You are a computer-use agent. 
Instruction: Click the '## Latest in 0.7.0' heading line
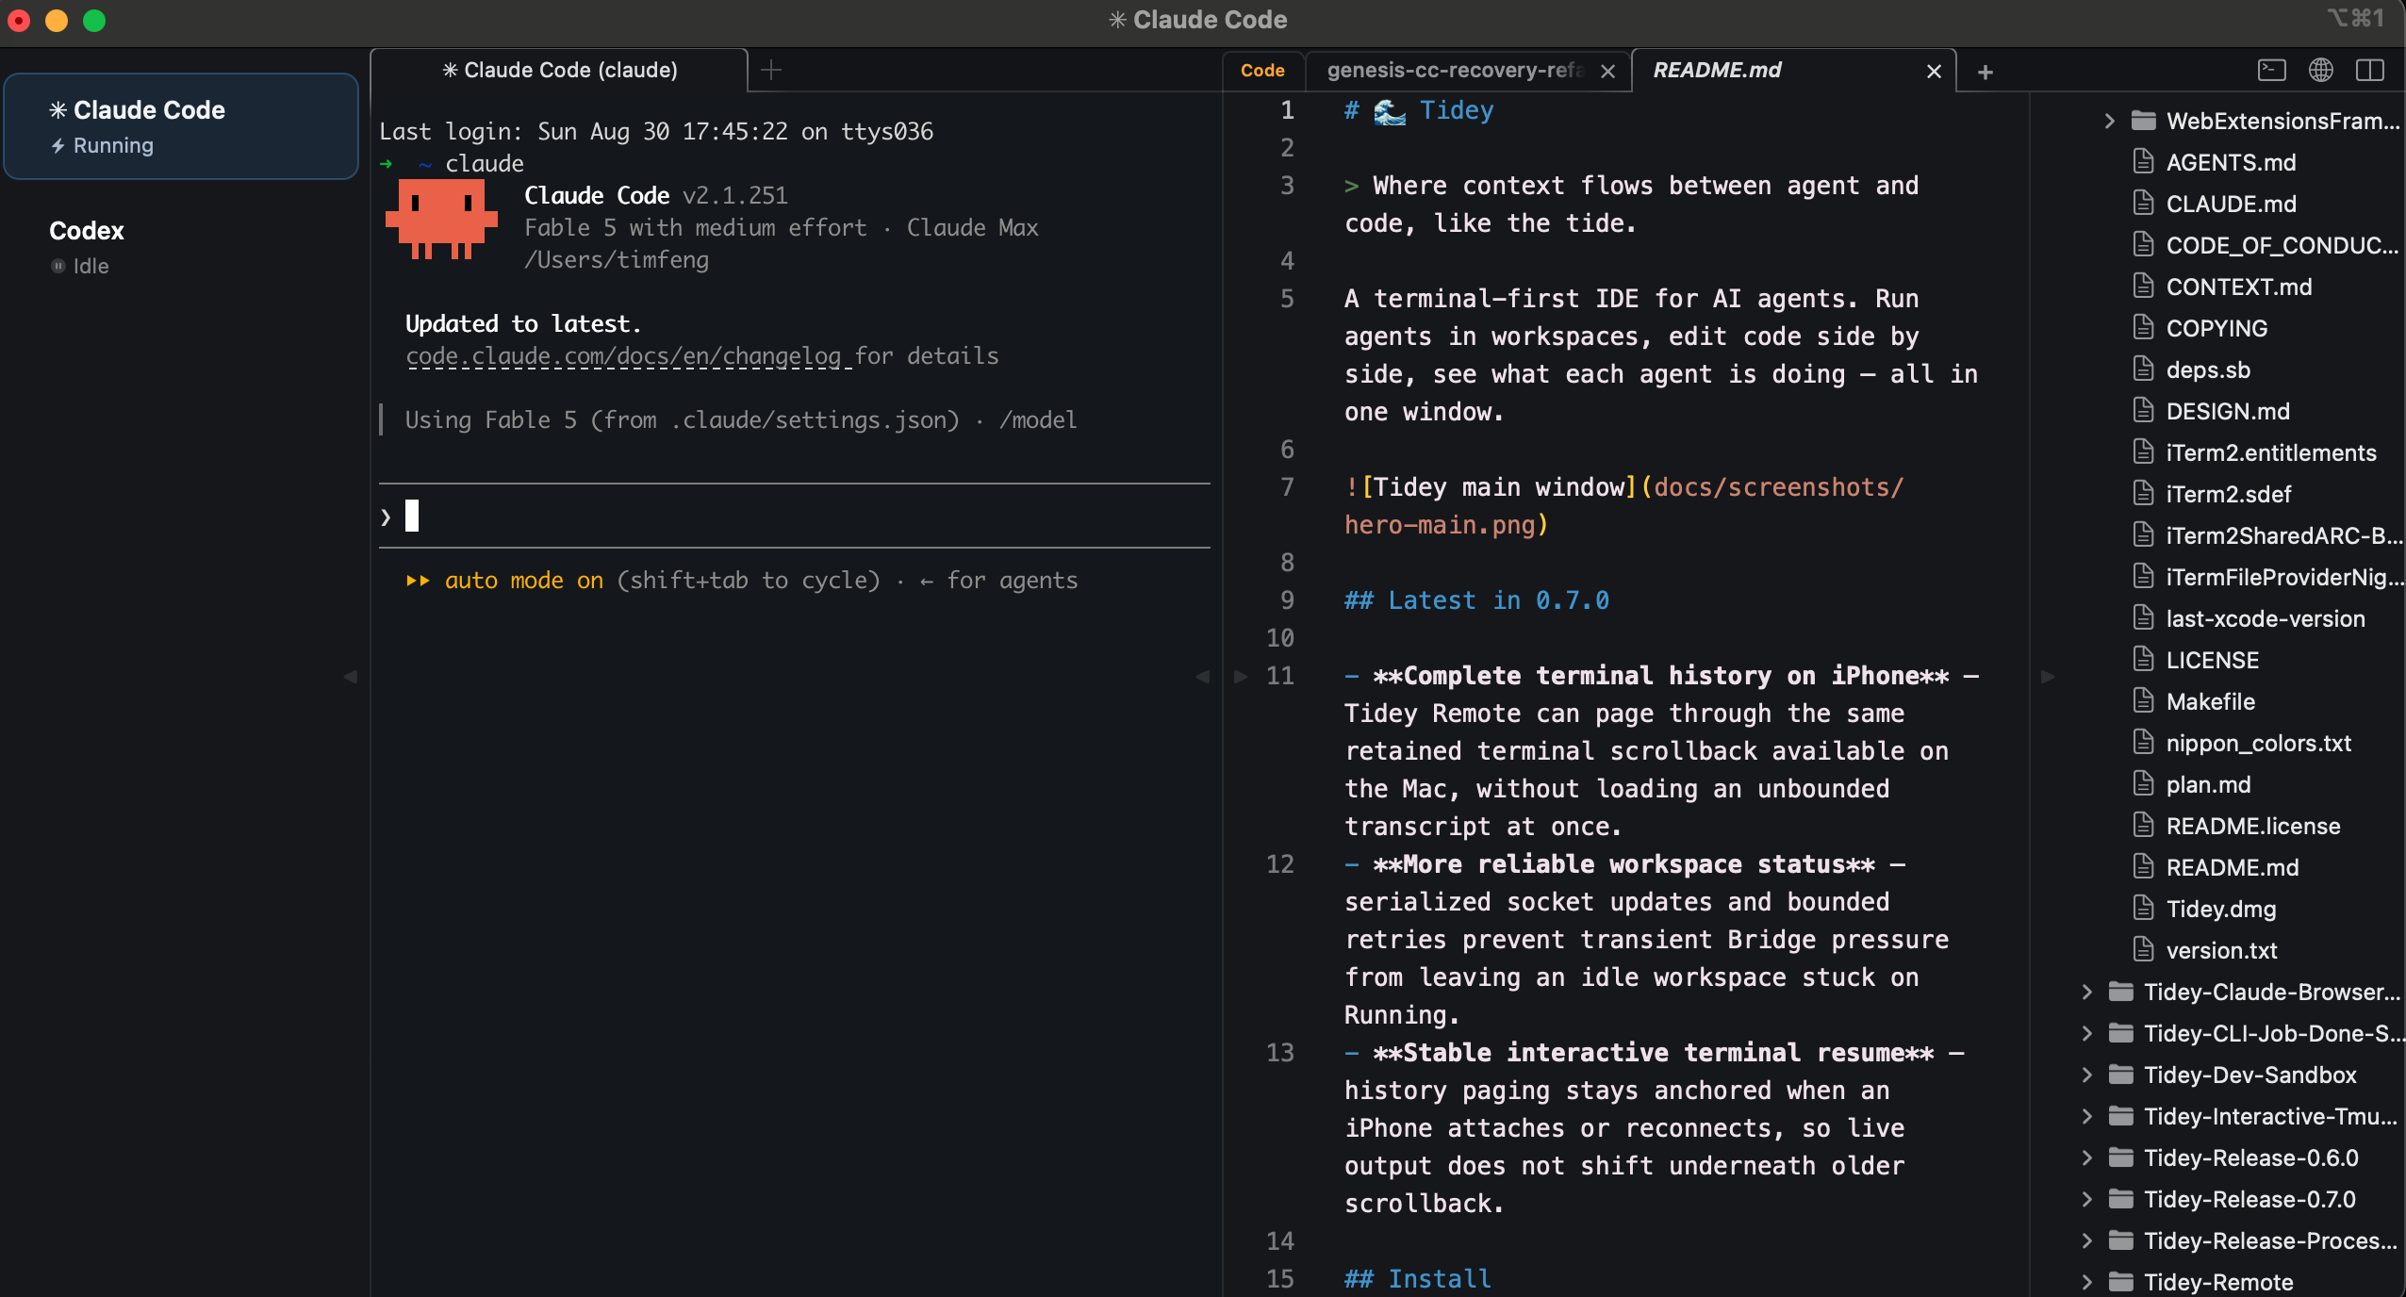click(x=1476, y=600)
